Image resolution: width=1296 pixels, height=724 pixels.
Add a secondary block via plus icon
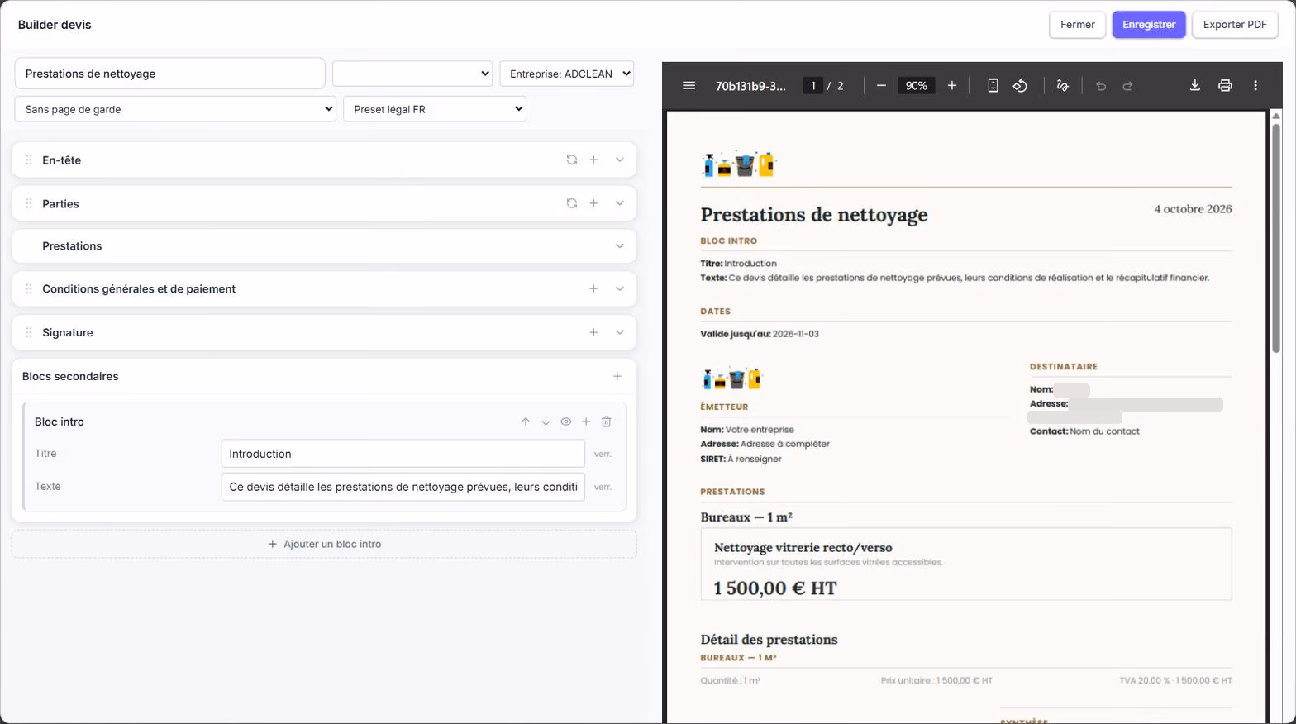click(617, 376)
